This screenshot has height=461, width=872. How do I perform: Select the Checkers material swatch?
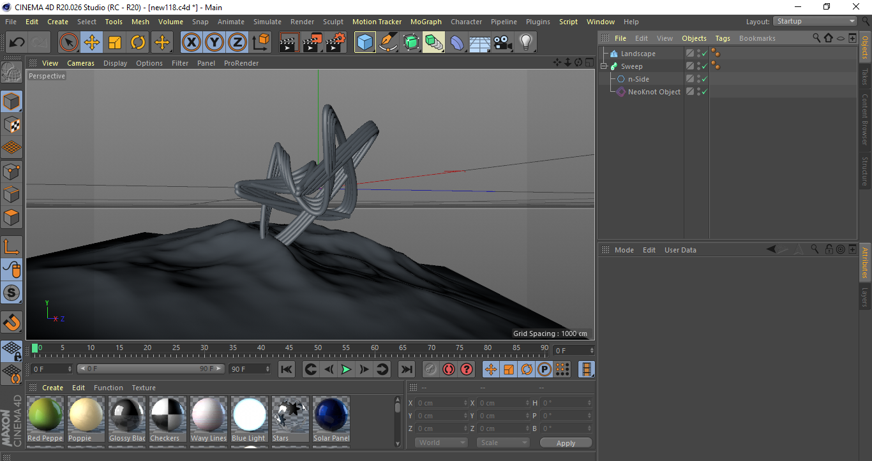pyautogui.click(x=167, y=419)
